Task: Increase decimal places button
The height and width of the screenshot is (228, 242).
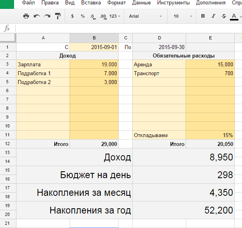Action: [x=103, y=16]
